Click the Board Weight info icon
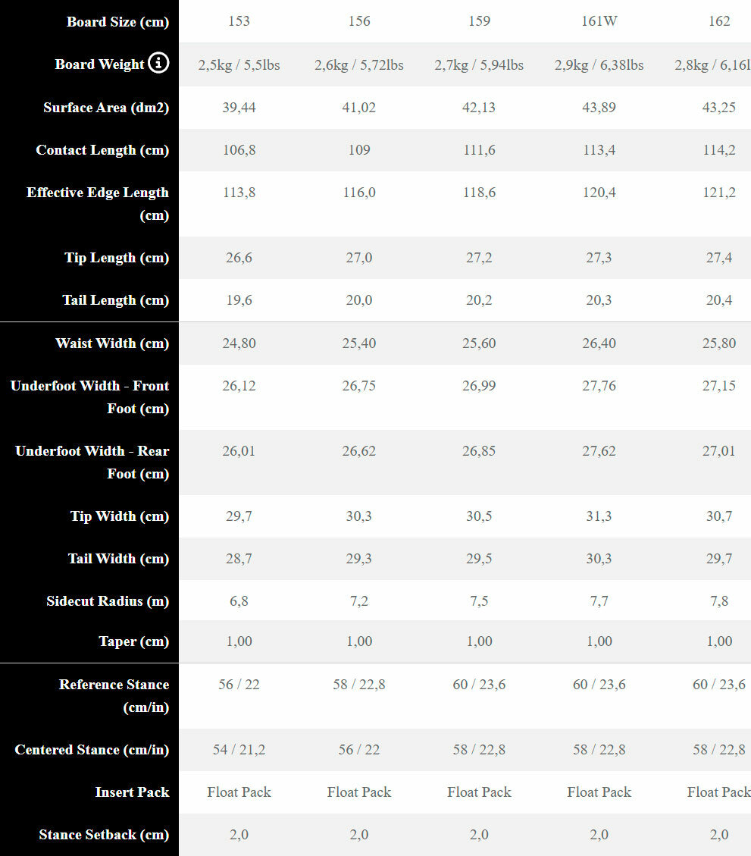This screenshot has height=856, width=751. (159, 64)
